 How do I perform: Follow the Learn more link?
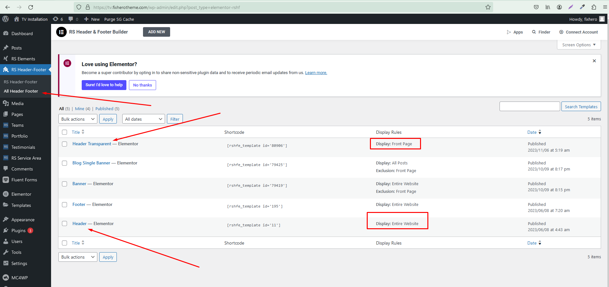point(316,73)
